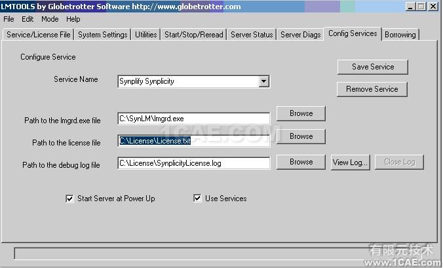
Task: Select the Config Services tab
Action: coord(353,33)
